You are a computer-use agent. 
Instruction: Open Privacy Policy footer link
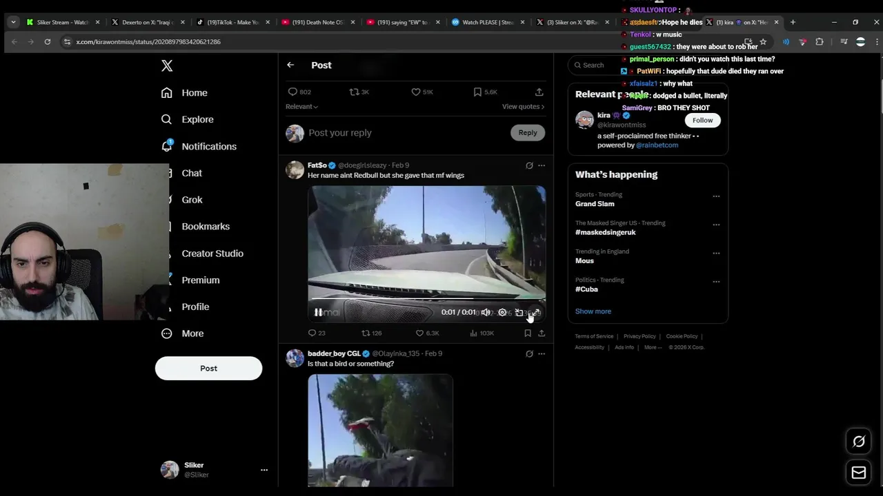pyautogui.click(x=639, y=336)
